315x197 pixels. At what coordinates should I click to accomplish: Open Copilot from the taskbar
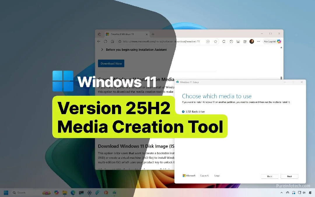coord(57,193)
